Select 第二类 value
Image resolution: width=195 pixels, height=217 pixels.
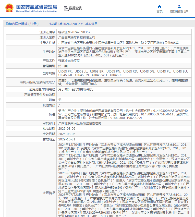point(63,66)
